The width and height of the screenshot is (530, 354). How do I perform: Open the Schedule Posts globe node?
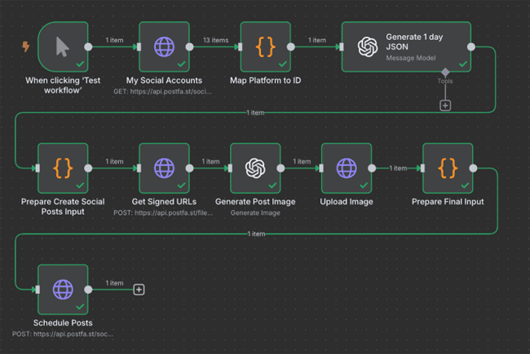63,290
